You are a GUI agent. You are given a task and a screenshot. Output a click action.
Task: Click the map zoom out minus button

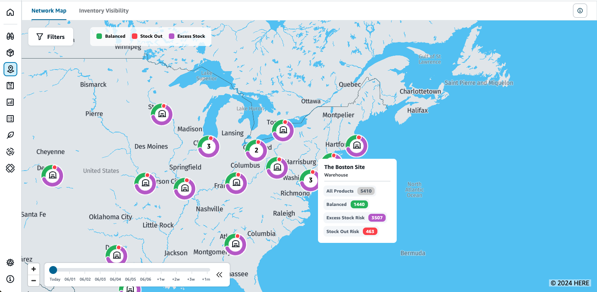coord(34,281)
